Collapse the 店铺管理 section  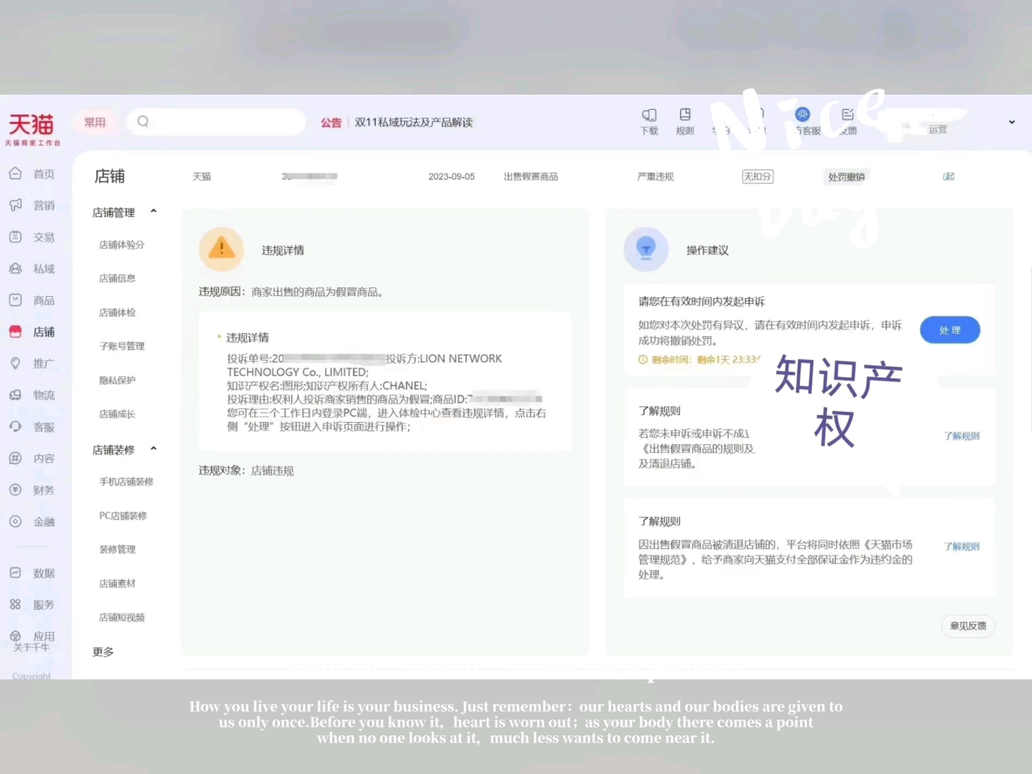[153, 211]
